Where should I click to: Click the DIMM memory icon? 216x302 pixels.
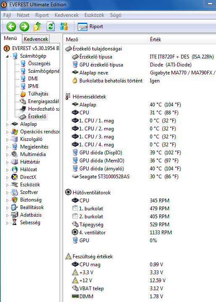[75, 296]
